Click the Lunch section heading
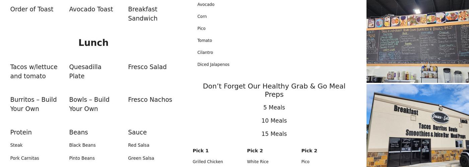The image size is (469, 167). pyautogui.click(x=93, y=43)
